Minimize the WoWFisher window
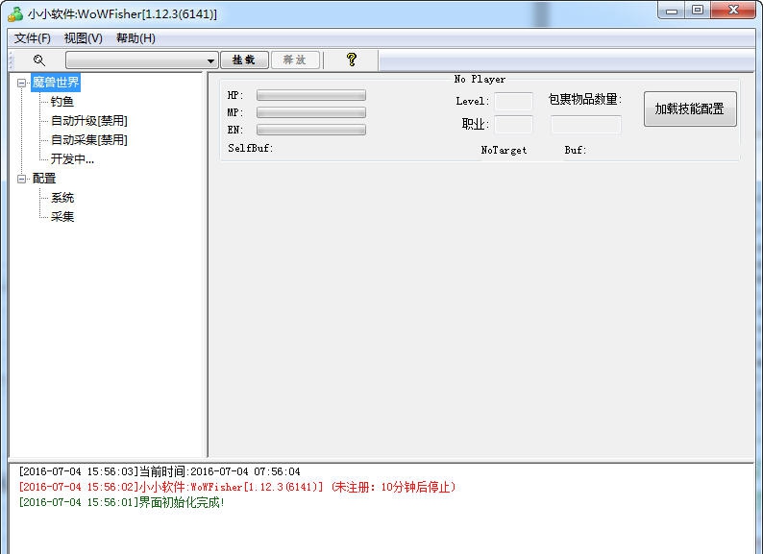 pyautogui.click(x=672, y=11)
